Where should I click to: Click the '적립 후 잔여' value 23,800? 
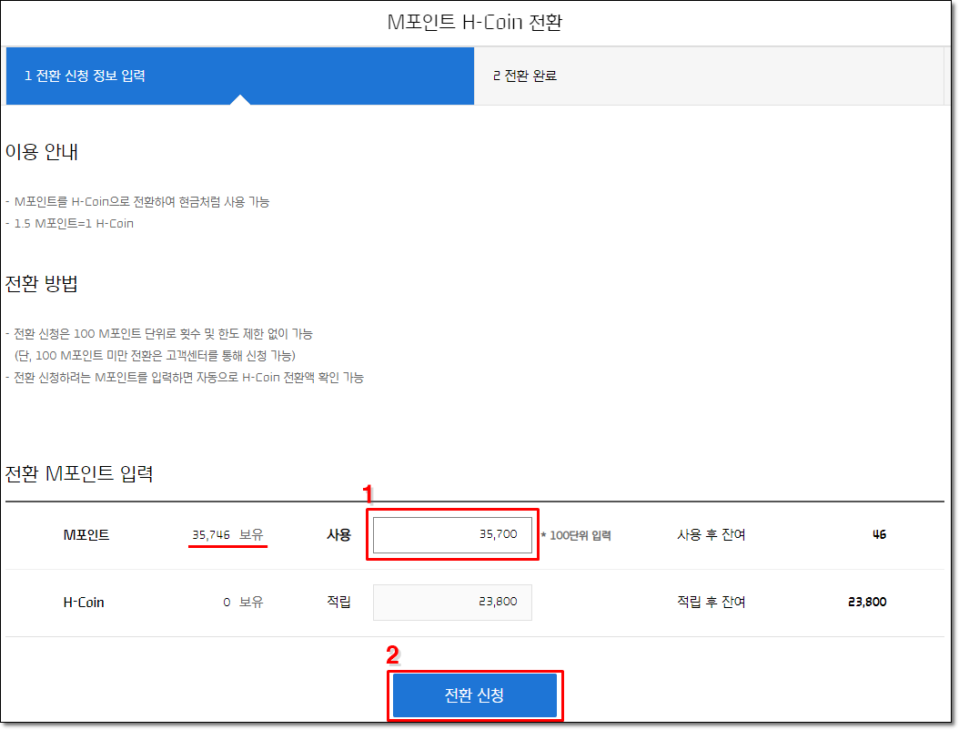[x=864, y=602]
